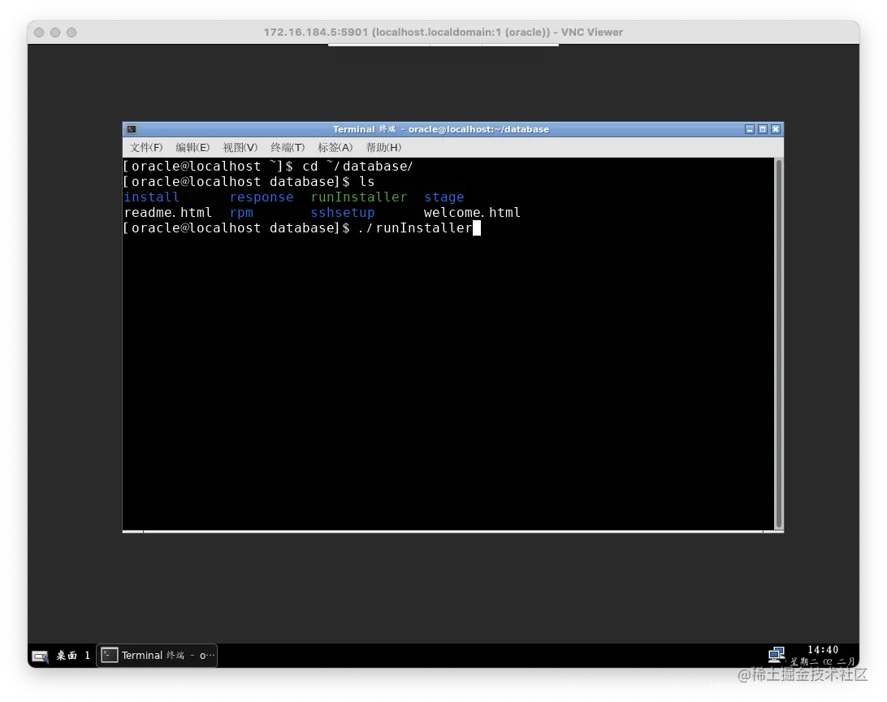Close the Terminal window

click(776, 129)
